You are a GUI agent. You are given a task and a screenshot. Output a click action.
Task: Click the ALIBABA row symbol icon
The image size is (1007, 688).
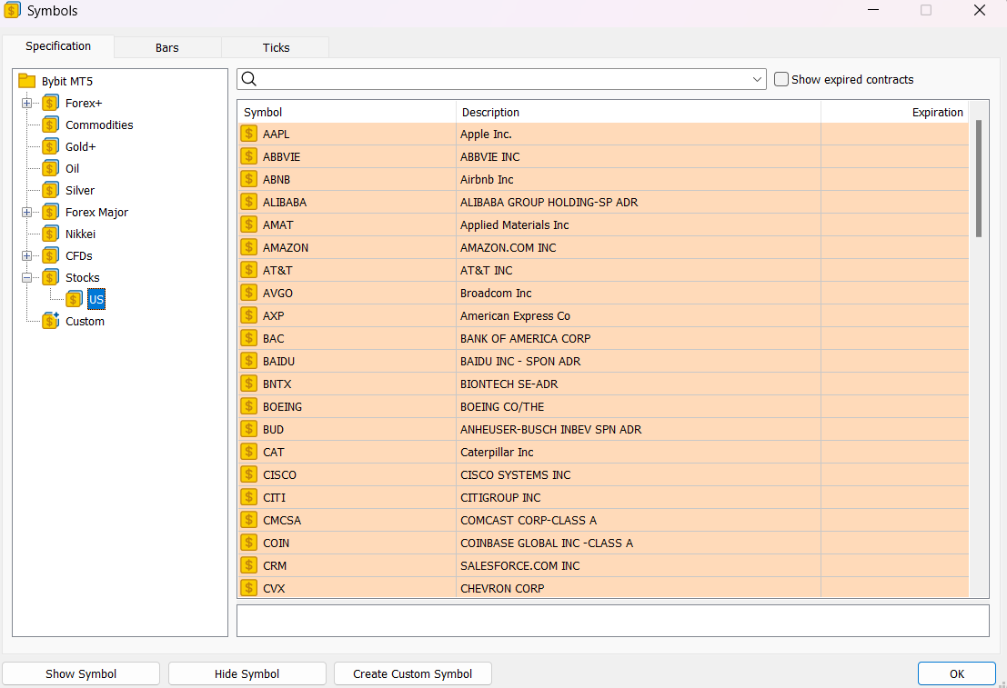pyautogui.click(x=248, y=202)
